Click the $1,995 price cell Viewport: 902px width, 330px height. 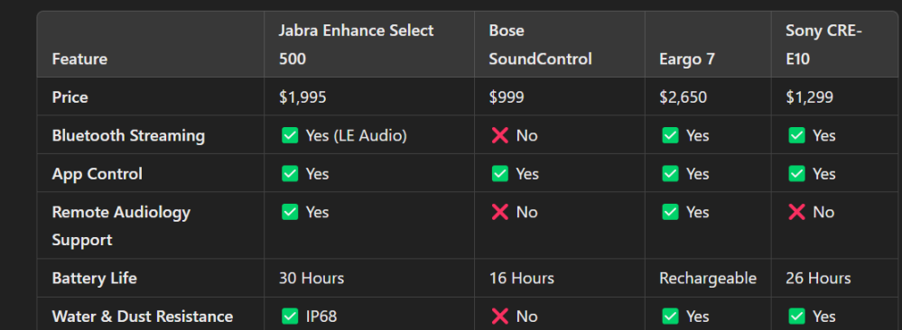pos(368,96)
